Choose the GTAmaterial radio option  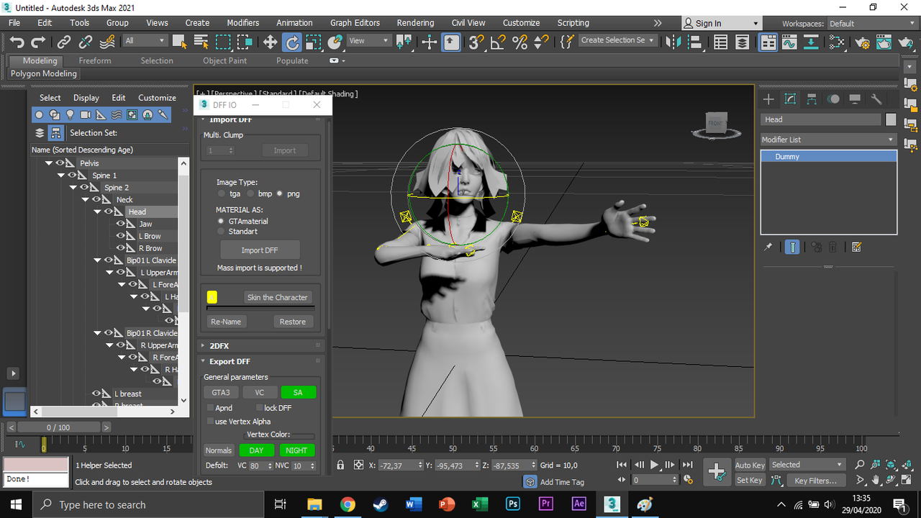[221, 221]
